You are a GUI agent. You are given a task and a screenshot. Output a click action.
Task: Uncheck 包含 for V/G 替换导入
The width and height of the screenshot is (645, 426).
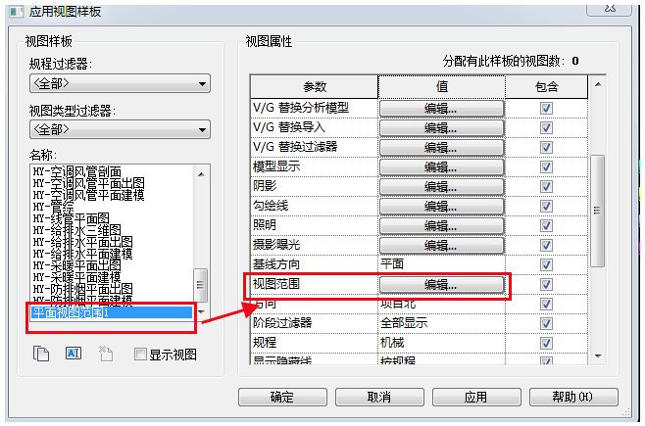click(546, 127)
